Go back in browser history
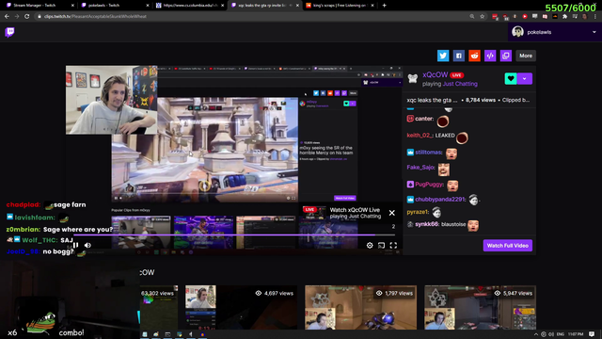The height and width of the screenshot is (339, 602). 7,17
